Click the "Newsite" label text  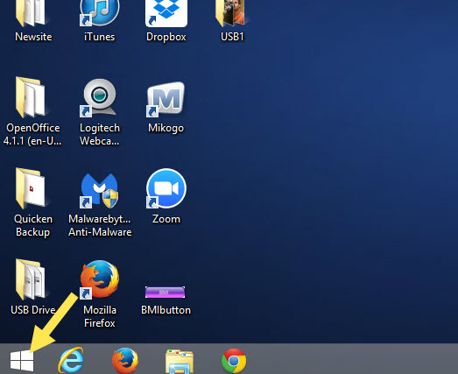33,37
